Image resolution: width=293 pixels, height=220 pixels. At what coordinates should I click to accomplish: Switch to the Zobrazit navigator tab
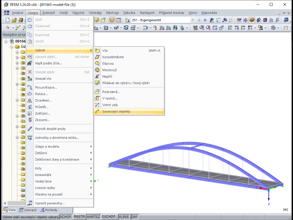coord(28,210)
